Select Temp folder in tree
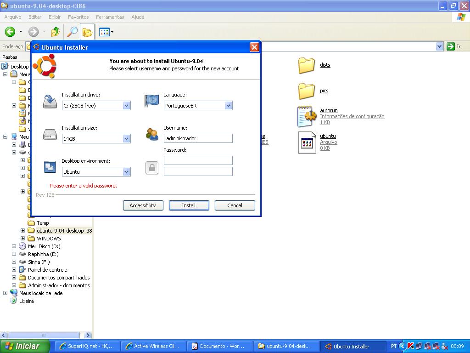Viewport: 470px width, 353px height. coord(43,223)
